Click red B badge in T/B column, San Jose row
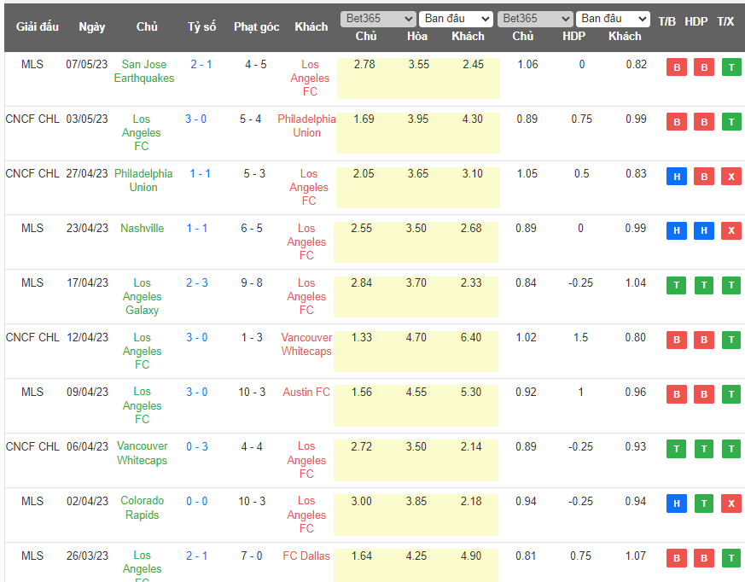Screen dimensions: 745x582 pos(676,67)
